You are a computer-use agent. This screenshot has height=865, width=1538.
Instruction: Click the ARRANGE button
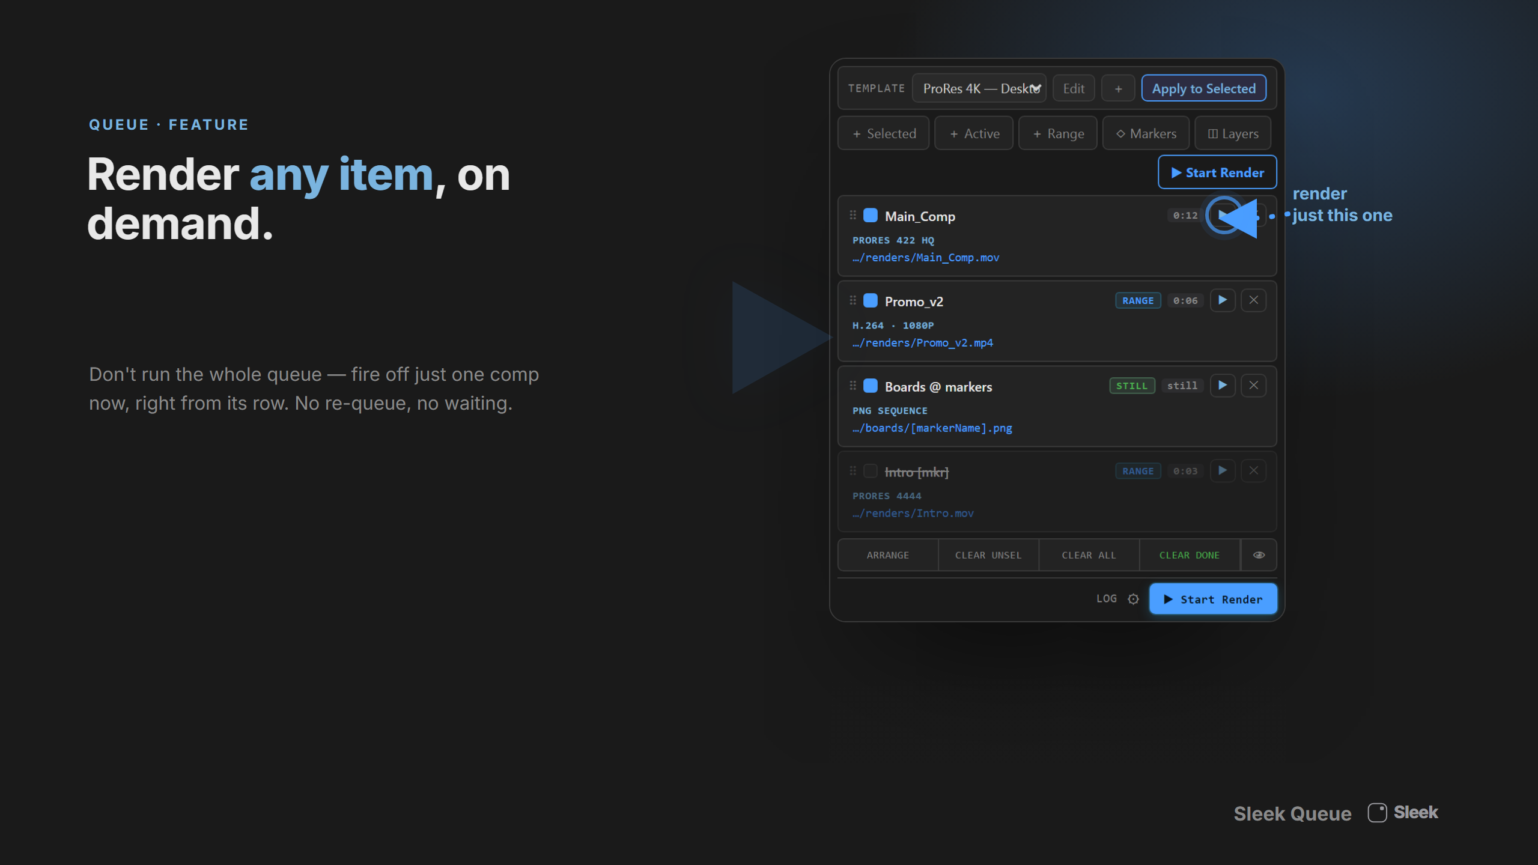888,555
